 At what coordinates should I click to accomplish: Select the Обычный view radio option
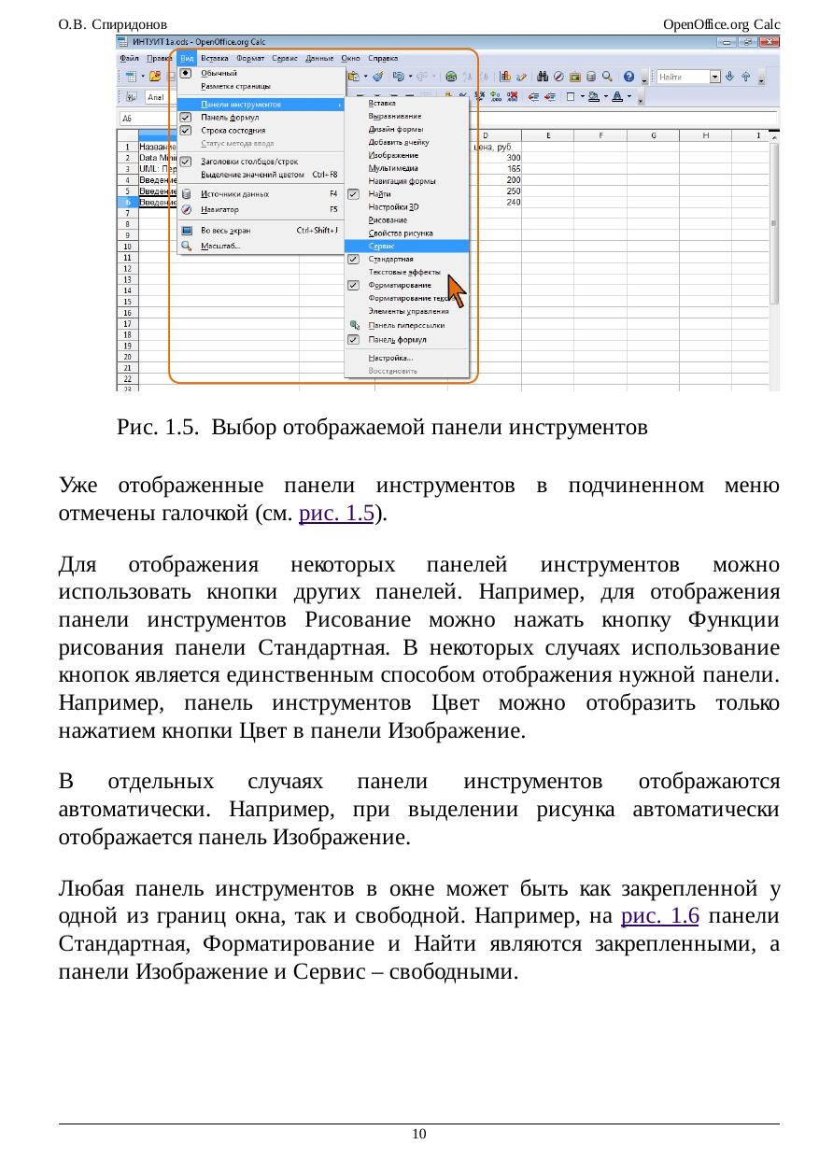[185, 73]
